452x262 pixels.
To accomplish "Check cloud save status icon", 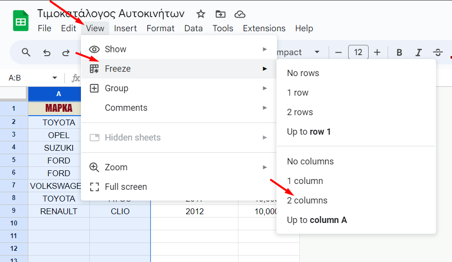I will point(240,14).
